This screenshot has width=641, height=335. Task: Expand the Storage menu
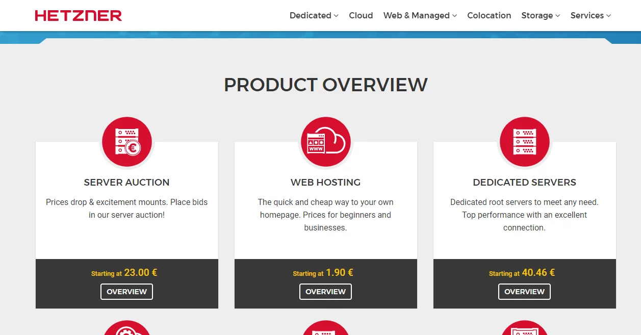point(541,16)
